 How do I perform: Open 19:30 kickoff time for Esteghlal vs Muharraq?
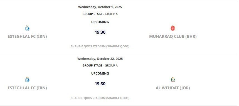[x=100, y=32]
